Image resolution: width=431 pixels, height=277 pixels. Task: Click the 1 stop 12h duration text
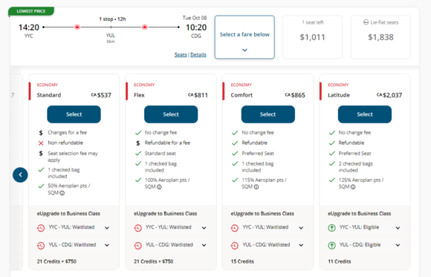click(x=112, y=19)
